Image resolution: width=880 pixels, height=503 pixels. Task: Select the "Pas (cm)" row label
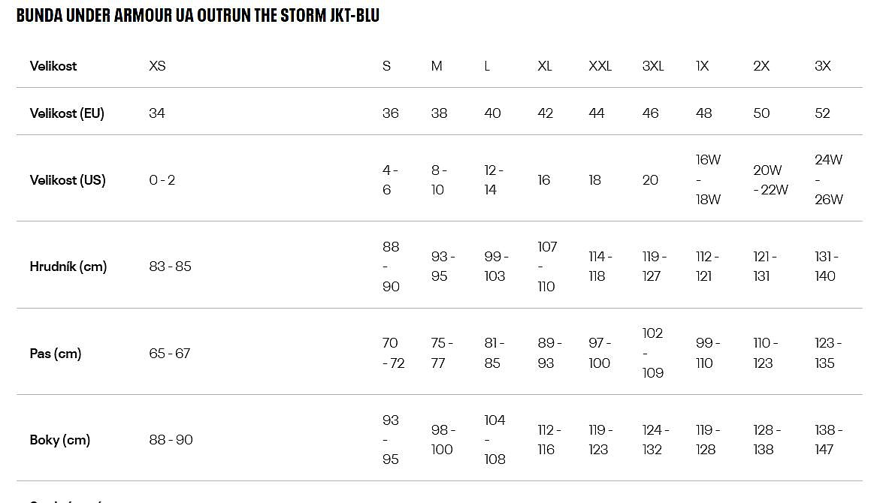coord(56,354)
